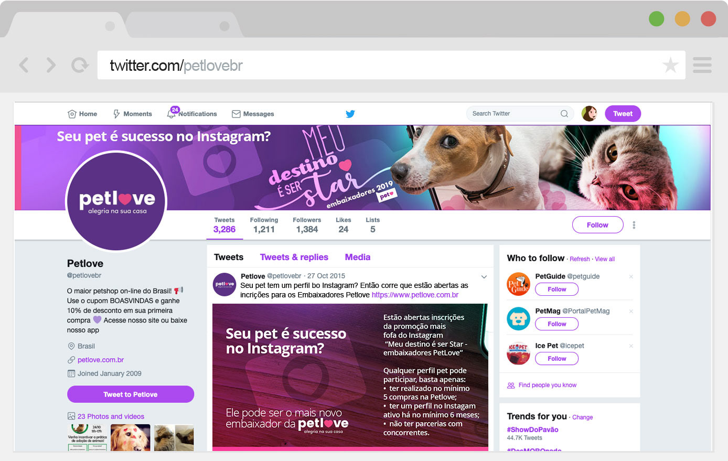Follow the Petlove profile
The height and width of the screenshot is (461, 728).
[598, 225]
